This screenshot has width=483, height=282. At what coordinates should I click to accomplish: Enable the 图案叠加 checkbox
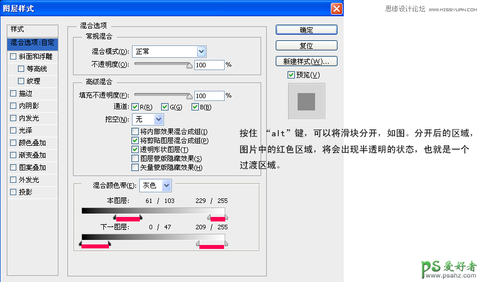(13, 167)
